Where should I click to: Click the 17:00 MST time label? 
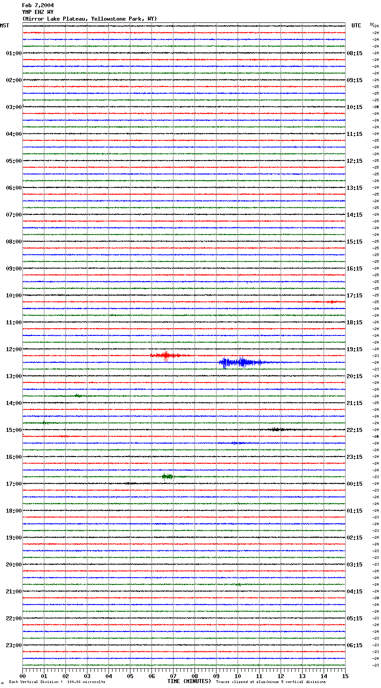tap(14, 484)
